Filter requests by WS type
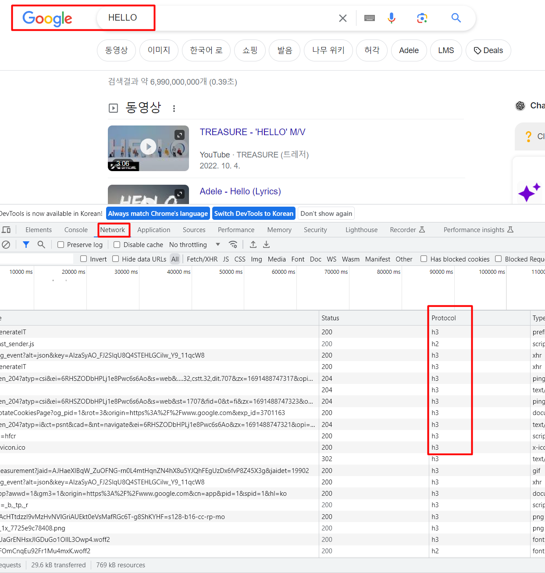 pyautogui.click(x=332, y=259)
